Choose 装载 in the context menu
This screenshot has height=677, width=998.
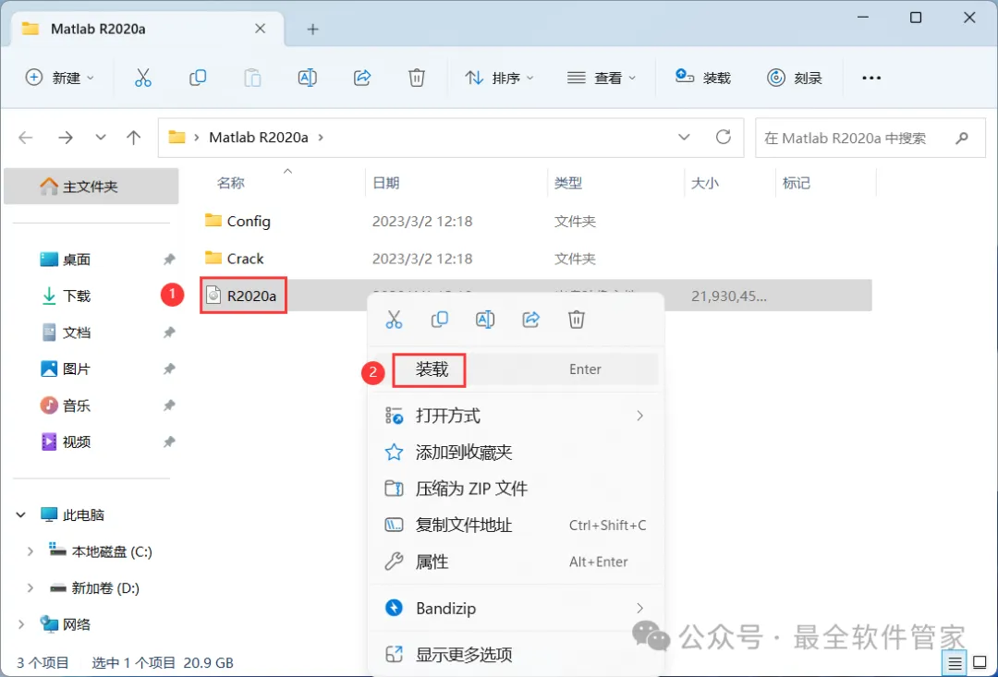[x=517, y=369]
